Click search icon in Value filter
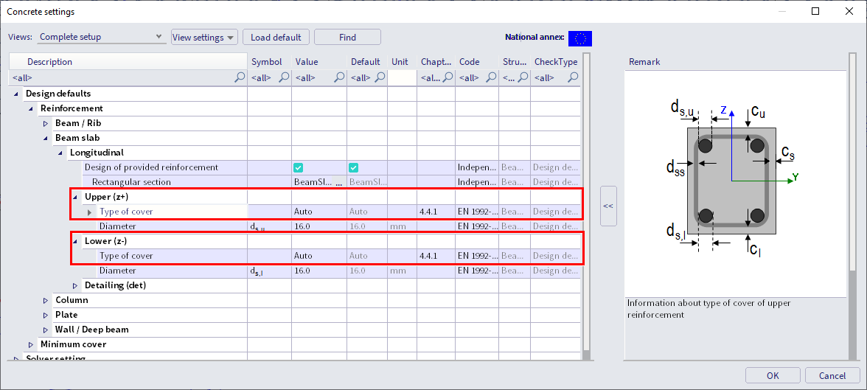Image resolution: width=867 pixels, height=390 pixels. click(x=338, y=77)
